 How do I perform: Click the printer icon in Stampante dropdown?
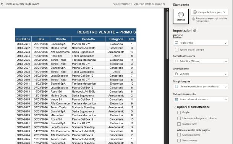(x=195, y=12)
